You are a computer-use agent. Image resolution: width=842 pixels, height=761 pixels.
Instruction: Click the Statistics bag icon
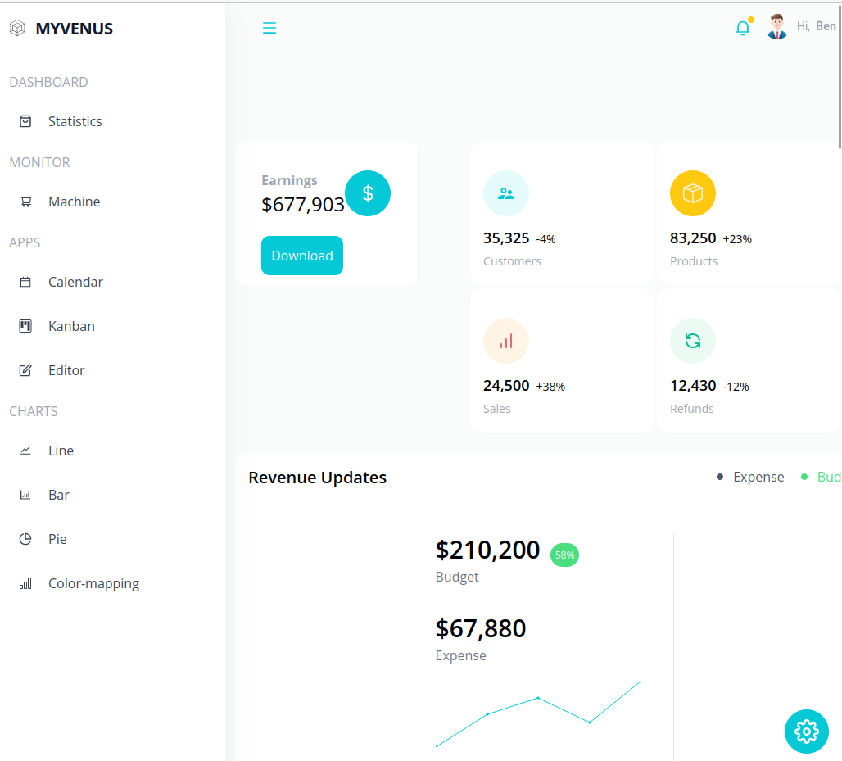(x=25, y=121)
